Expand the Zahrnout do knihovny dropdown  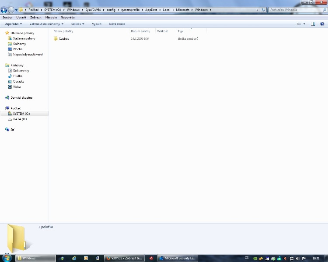coord(46,24)
